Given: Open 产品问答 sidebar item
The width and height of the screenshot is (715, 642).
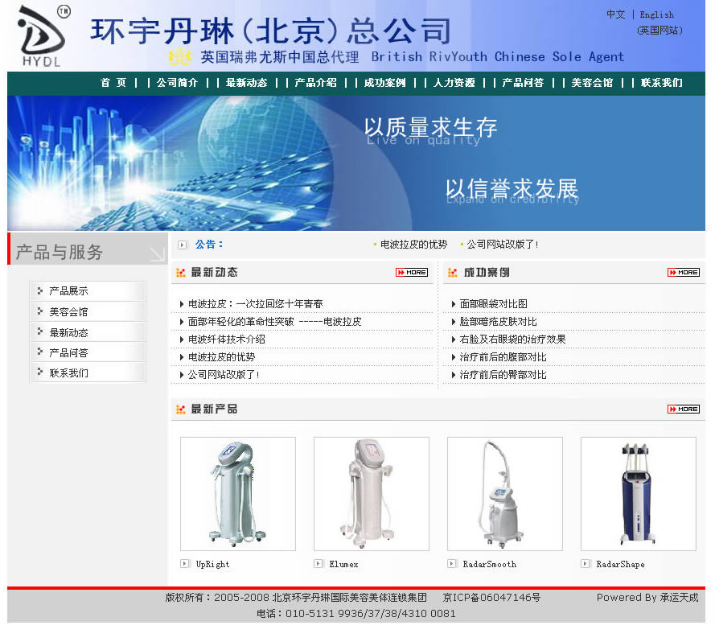Looking at the screenshot, I should [68, 353].
